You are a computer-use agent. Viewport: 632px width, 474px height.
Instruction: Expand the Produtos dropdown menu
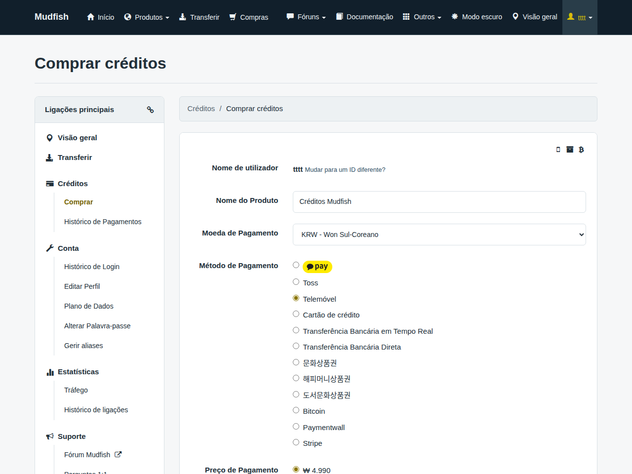pyautogui.click(x=147, y=17)
